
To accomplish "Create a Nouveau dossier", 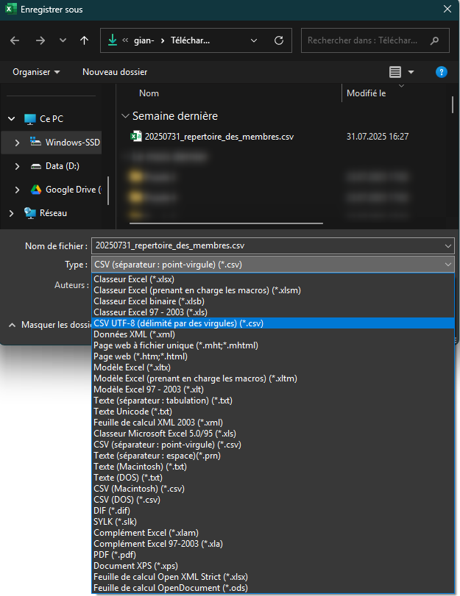I will tap(115, 72).
